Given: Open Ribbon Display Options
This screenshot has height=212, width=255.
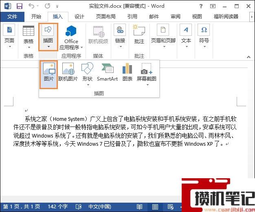Looking at the screenshot, I should 213,6.
